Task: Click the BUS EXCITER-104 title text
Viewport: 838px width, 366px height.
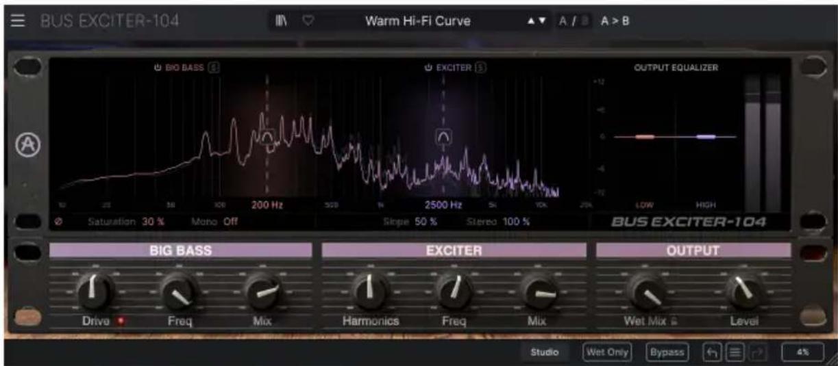Action: (110, 21)
